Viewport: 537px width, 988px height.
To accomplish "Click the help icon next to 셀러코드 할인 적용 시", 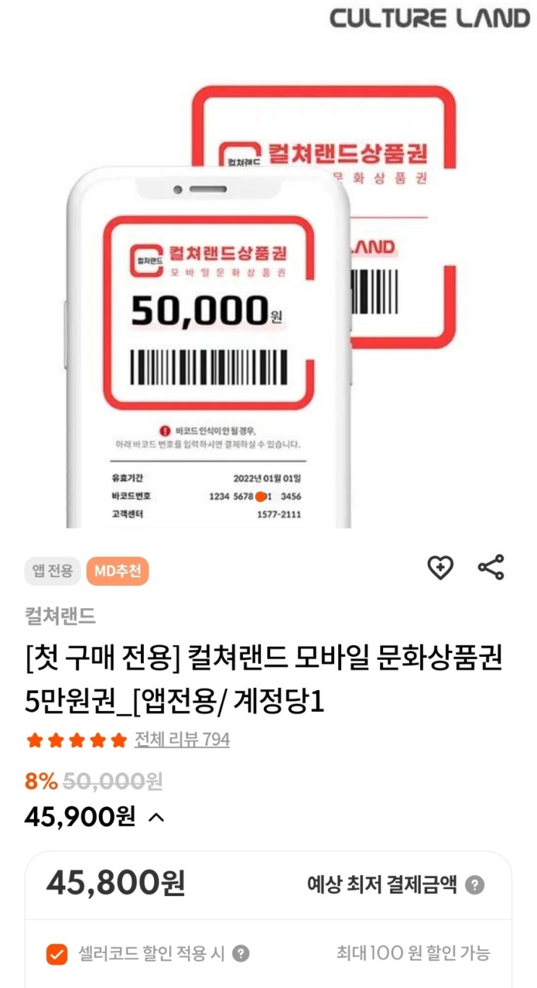I will point(241,954).
